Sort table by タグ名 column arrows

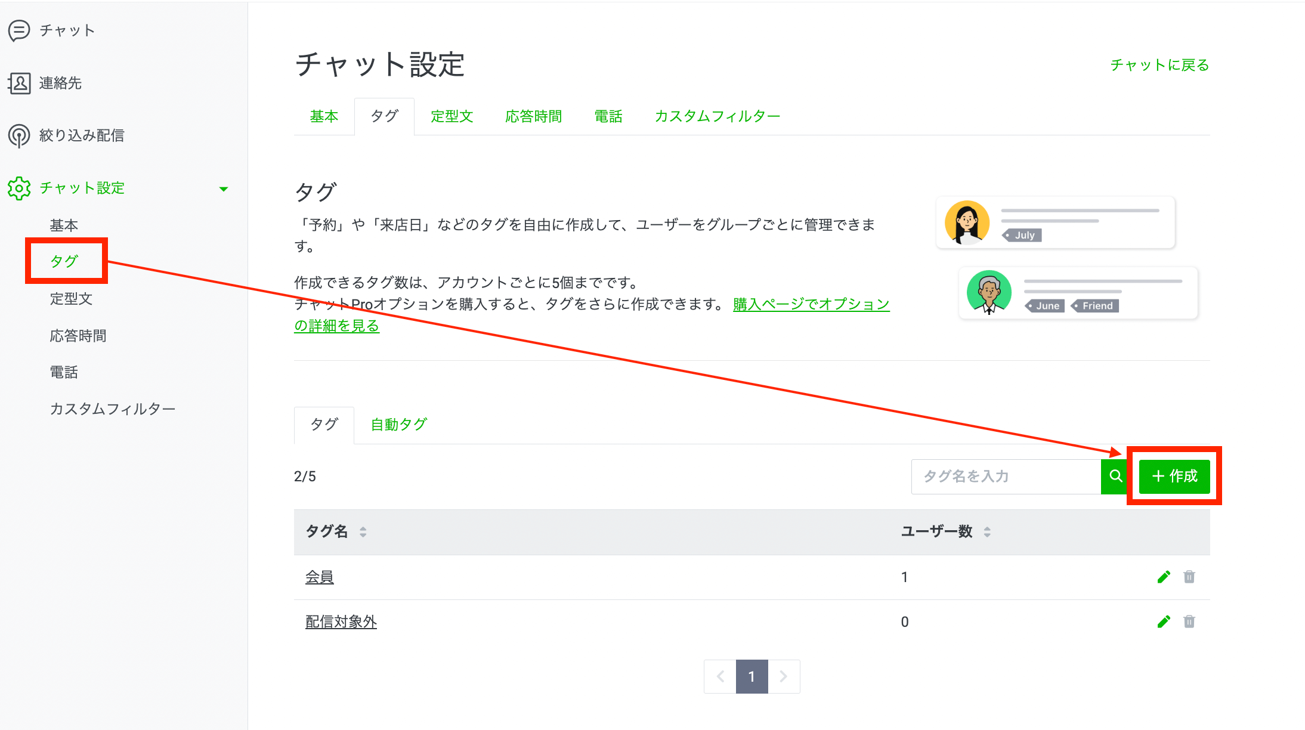pyautogui.click(x=363, y=531)
